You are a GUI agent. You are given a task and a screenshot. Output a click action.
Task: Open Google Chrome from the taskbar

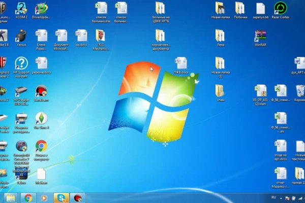coord(28,197)
